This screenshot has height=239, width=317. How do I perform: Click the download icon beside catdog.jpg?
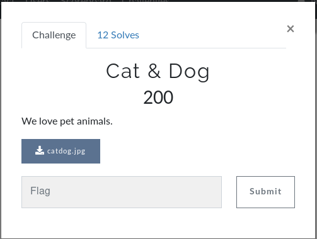coord(40,150)
